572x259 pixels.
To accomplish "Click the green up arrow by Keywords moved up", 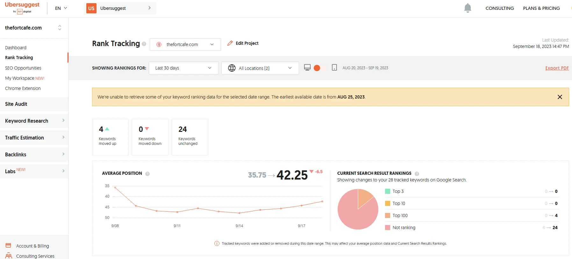I will 107,129.
